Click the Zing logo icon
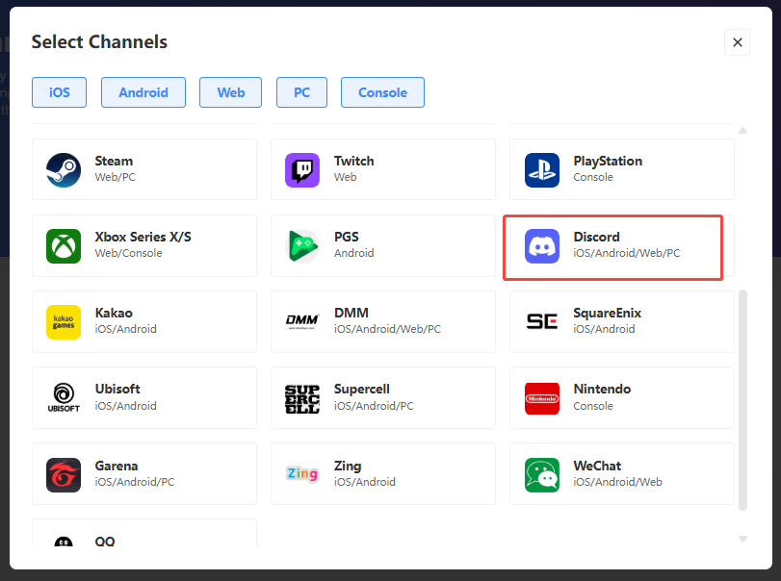The width and height of the screenshot is (781, 581). coord(302,474)
